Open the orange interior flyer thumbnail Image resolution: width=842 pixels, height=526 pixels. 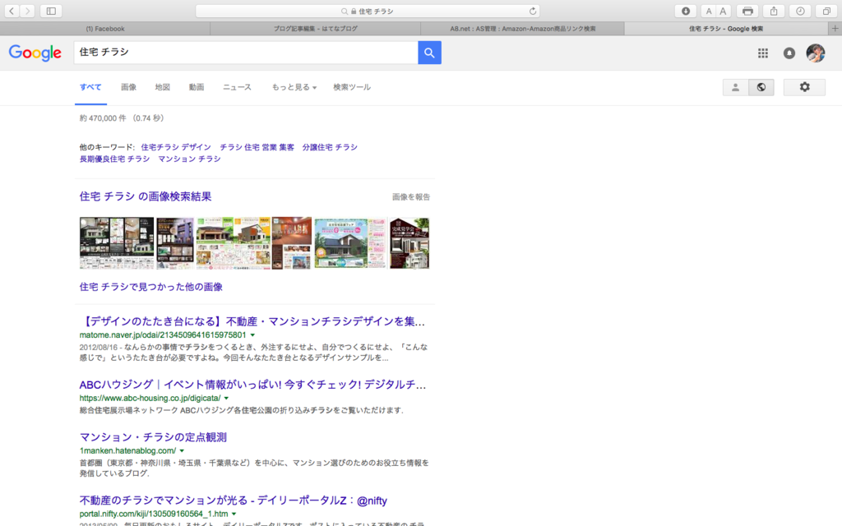(292, 243)
